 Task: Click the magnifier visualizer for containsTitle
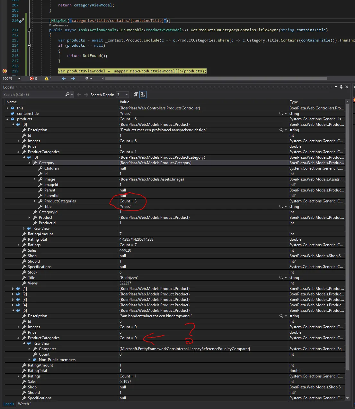281,114
